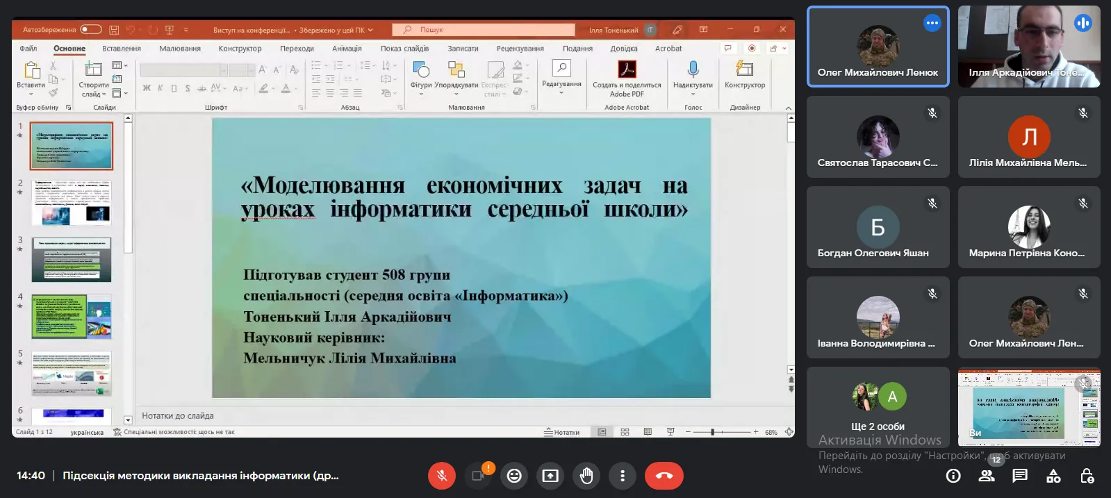Open Meet more options menu
This screenshot has height=498, width=1111.
623,476
